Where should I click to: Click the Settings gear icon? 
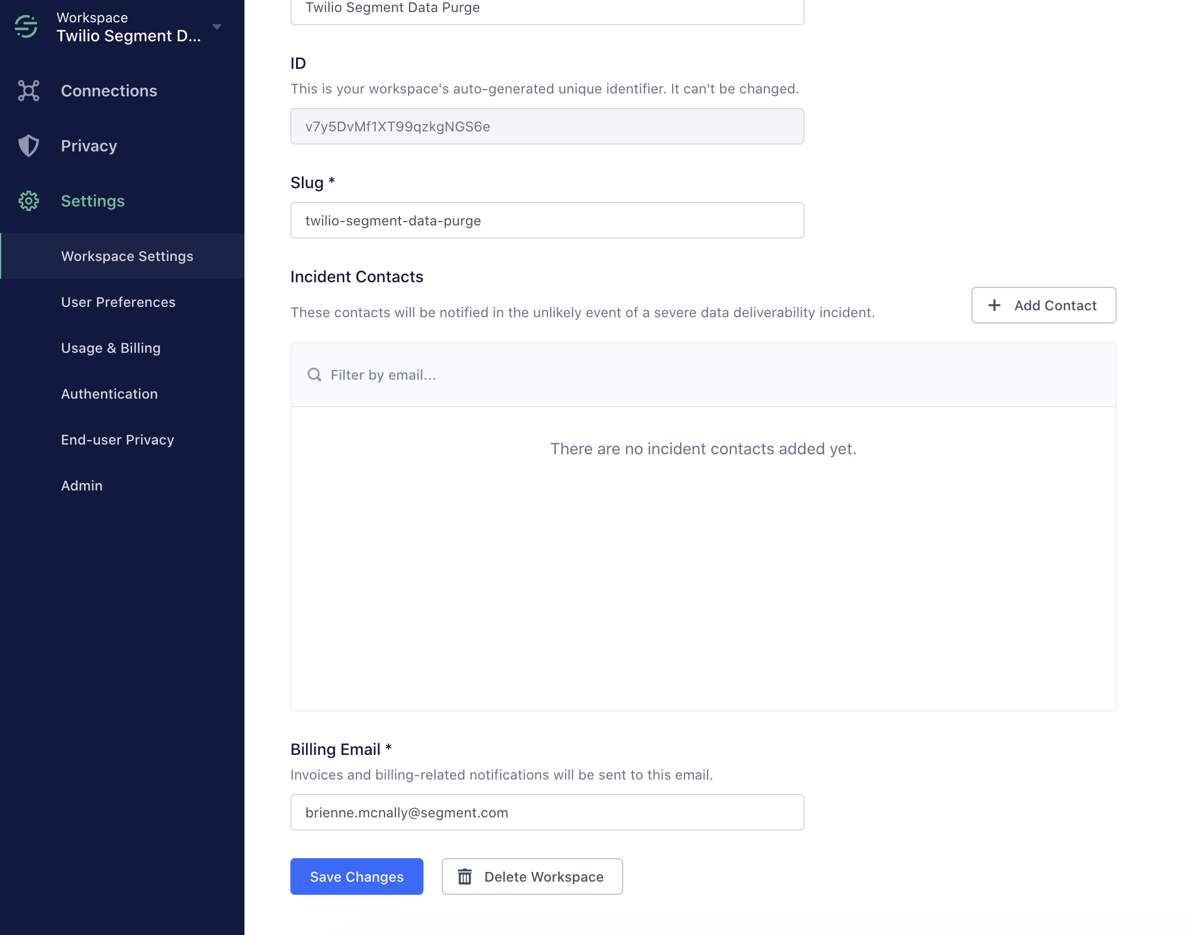[x=29, y=201]
